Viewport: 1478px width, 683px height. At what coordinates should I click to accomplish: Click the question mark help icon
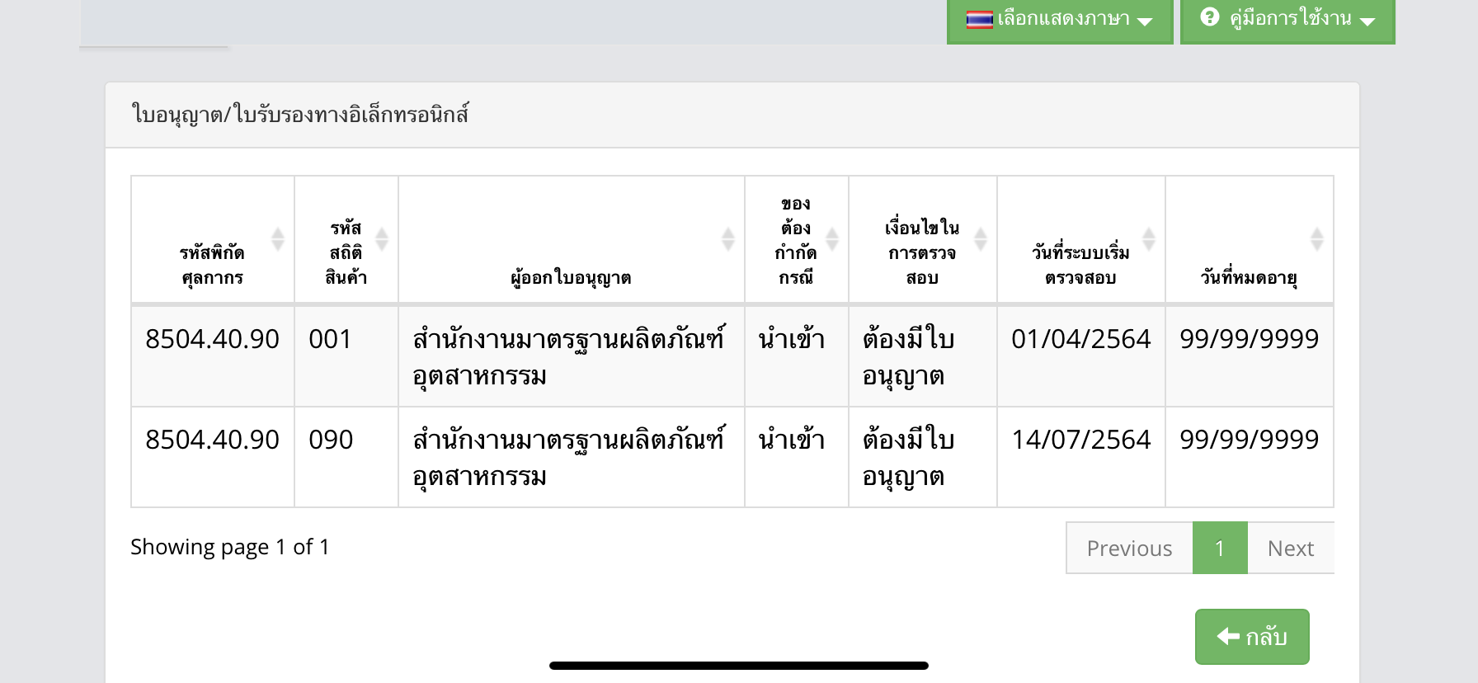tap(1209, 16)
